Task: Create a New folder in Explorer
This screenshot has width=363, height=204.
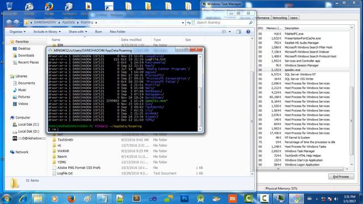Action: point(117,32)
